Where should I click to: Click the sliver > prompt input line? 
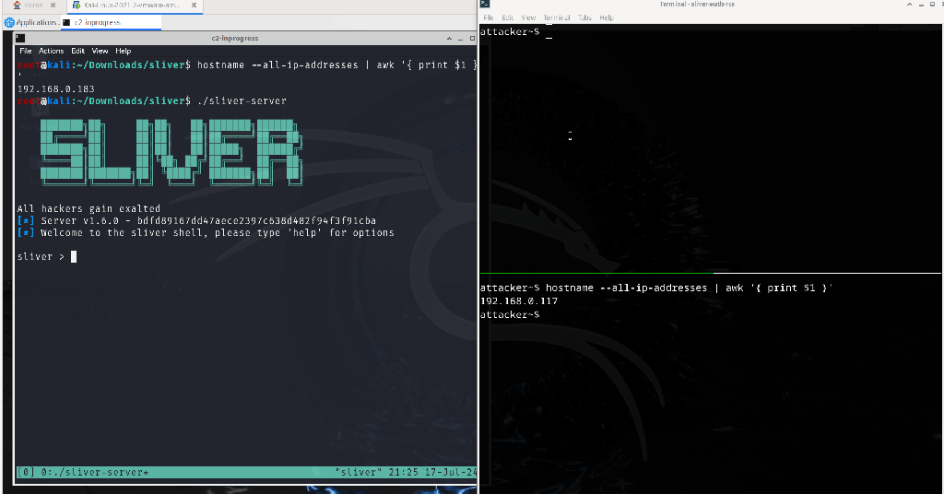(245, 257)
